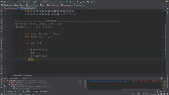Open the app run configuration dropdown

coord(27,2)
